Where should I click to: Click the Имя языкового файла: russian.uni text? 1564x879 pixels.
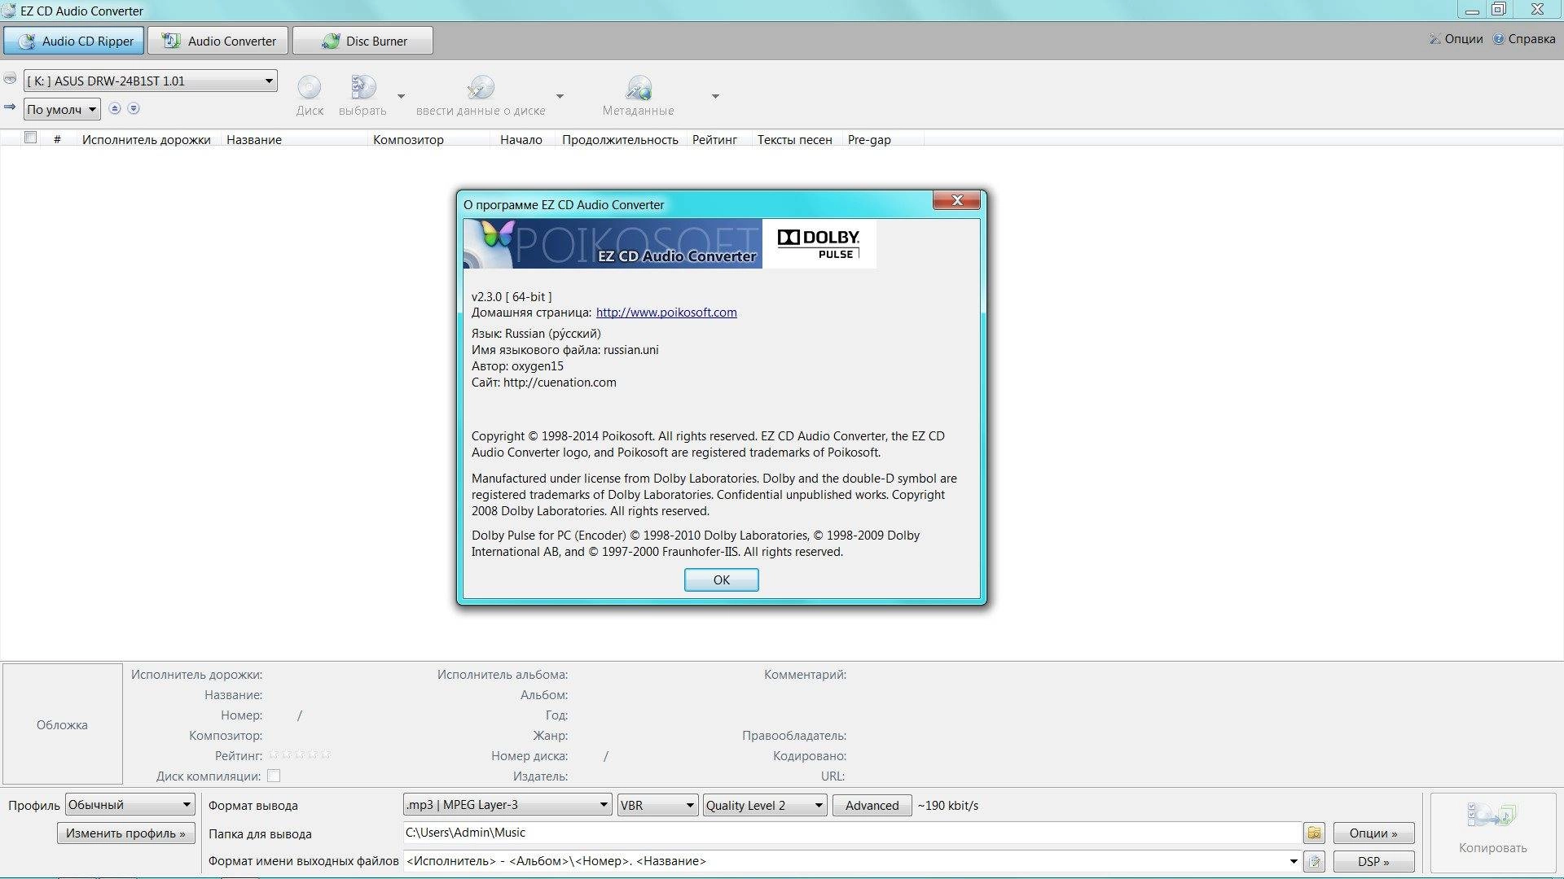[565, 350]
